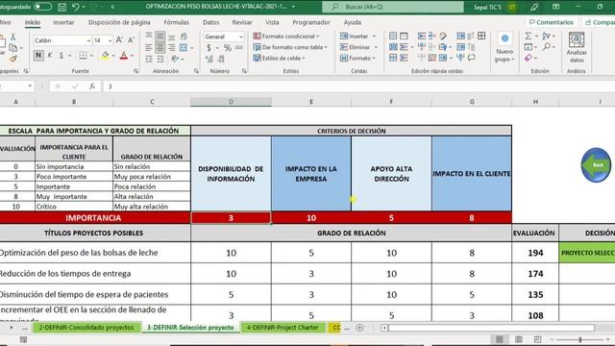The image size is (615, 346).
Task: Open Formato condicional dropdown
Action: [286, 37]
